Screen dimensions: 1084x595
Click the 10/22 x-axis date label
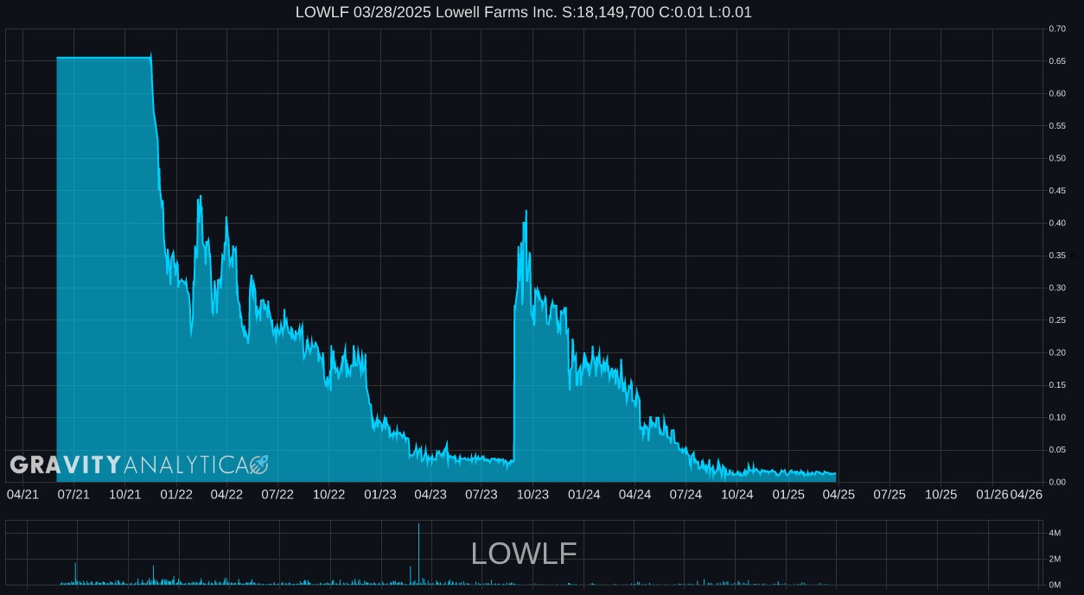[329, 494]
